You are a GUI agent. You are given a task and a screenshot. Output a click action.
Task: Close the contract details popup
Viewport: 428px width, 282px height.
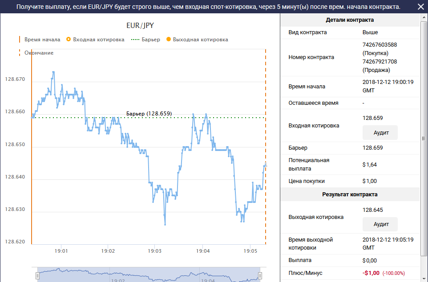[420, 7]
